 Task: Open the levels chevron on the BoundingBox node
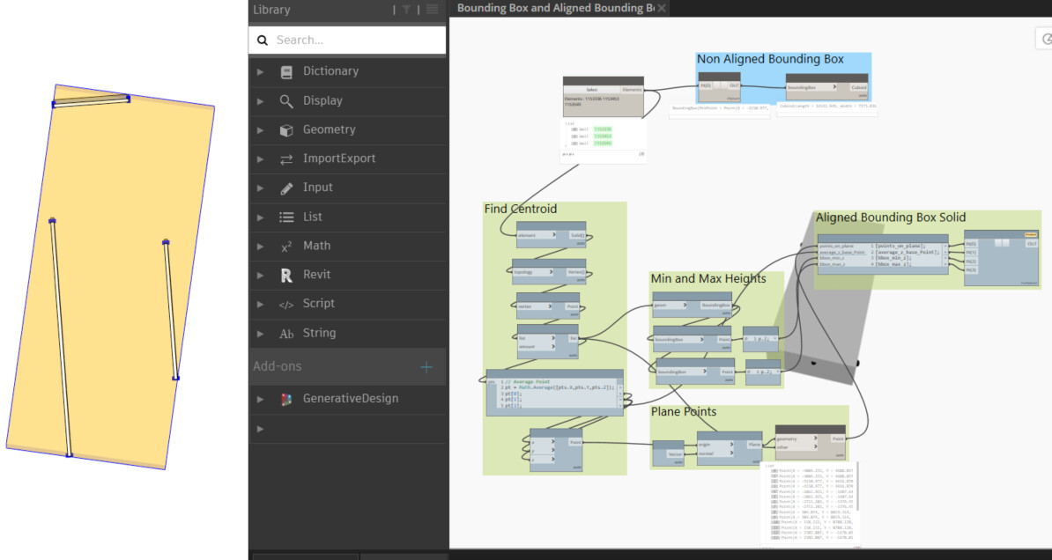(x=834, y=87)
